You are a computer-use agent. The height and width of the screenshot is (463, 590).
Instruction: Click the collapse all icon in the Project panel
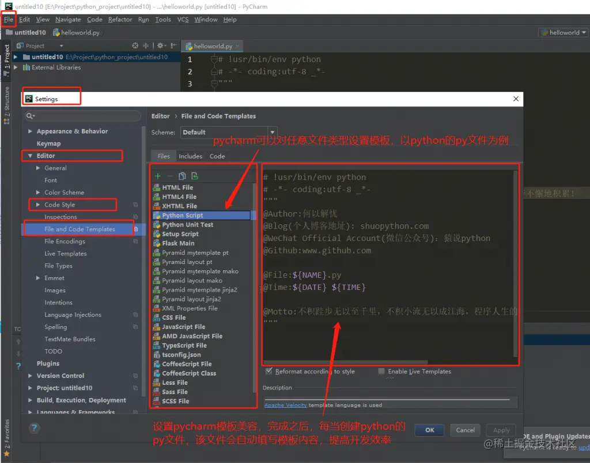(146, 45)
